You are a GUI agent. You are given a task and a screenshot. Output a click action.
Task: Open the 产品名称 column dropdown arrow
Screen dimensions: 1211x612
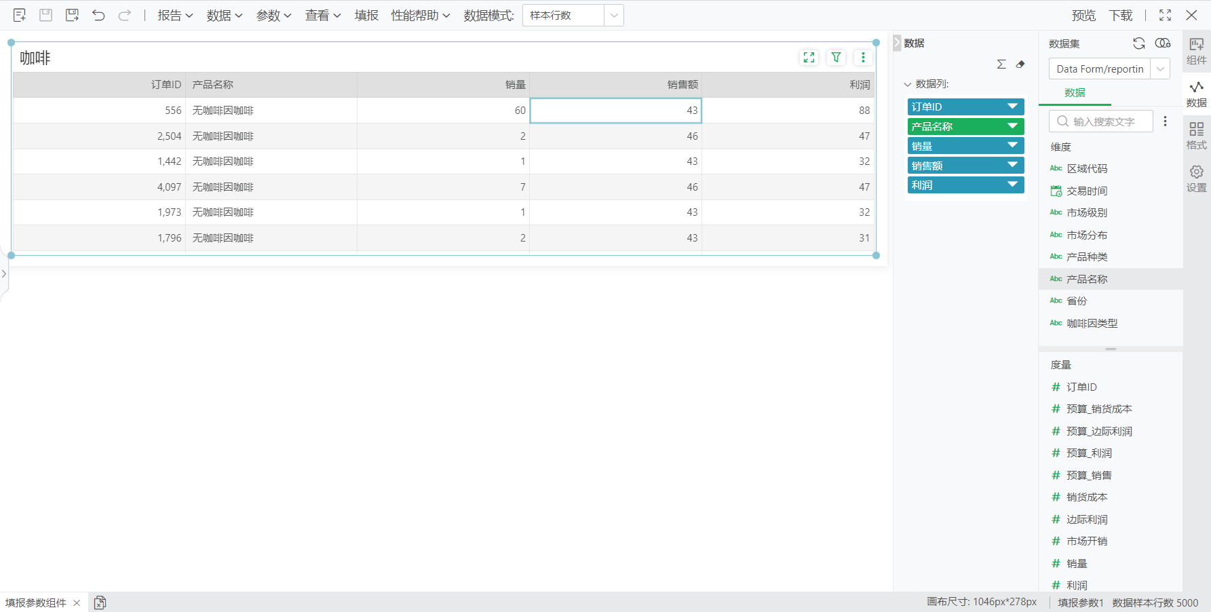[x=1012, y=126]
